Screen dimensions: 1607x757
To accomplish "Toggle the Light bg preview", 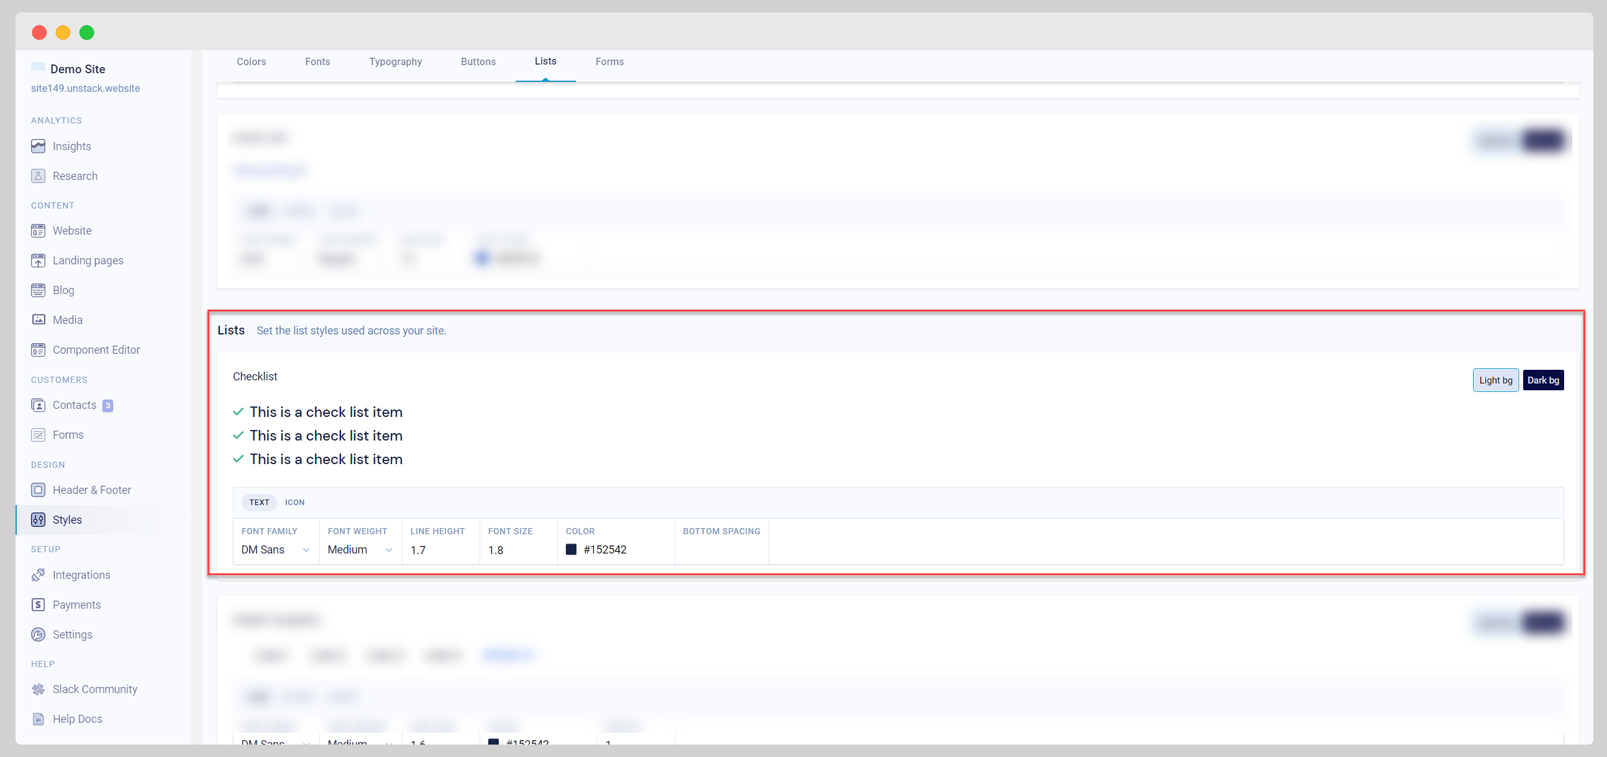I will [1495, 380].
